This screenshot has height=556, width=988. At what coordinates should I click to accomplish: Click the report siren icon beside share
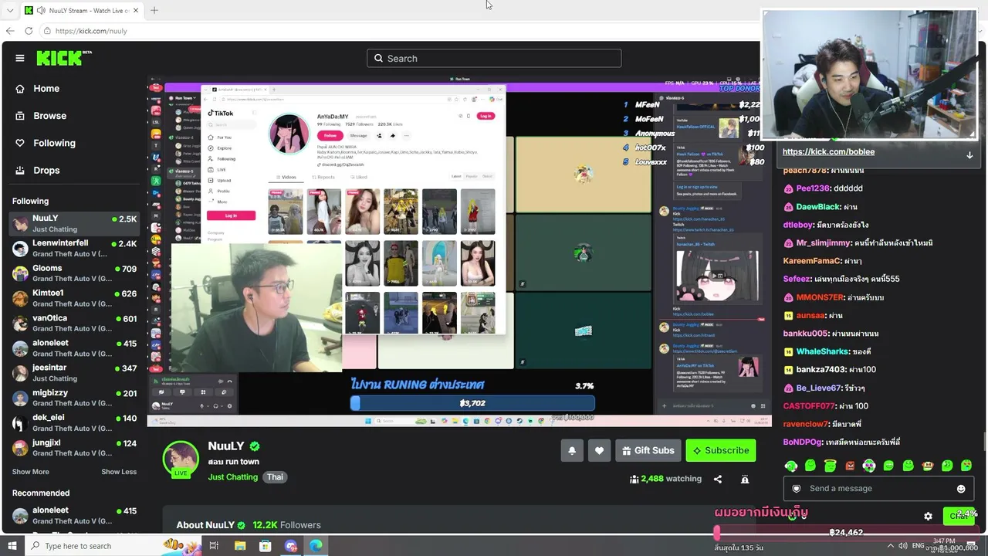click(745, 479)
